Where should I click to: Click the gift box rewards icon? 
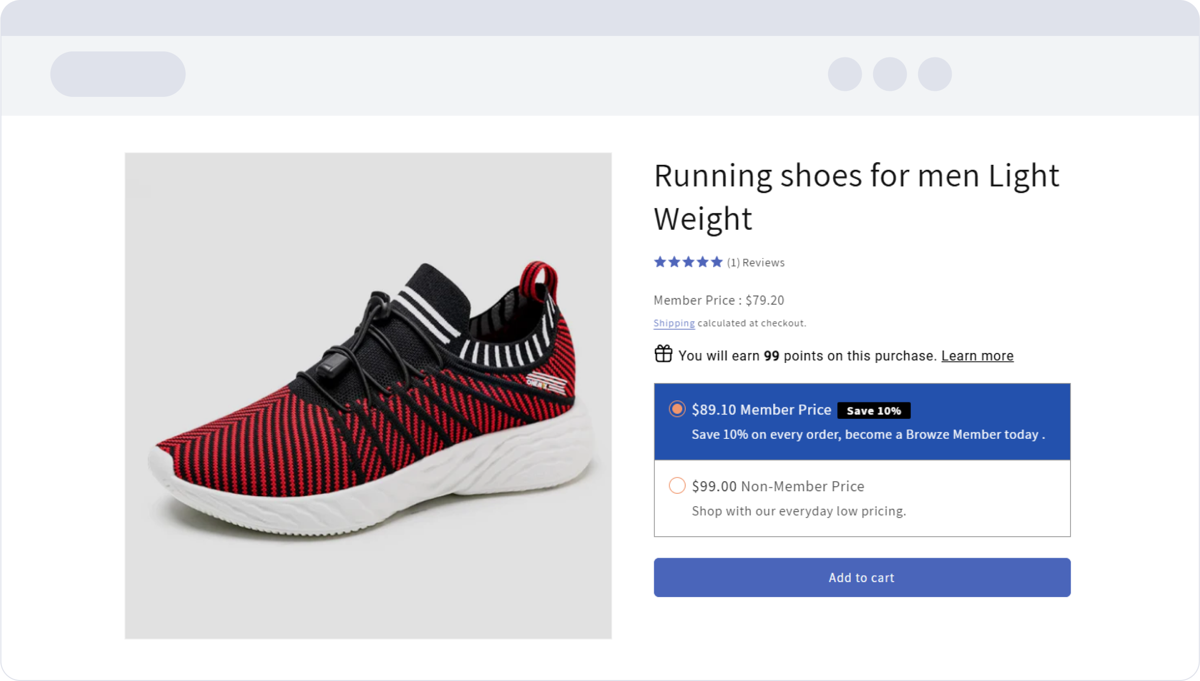click(x=663, y=354)
